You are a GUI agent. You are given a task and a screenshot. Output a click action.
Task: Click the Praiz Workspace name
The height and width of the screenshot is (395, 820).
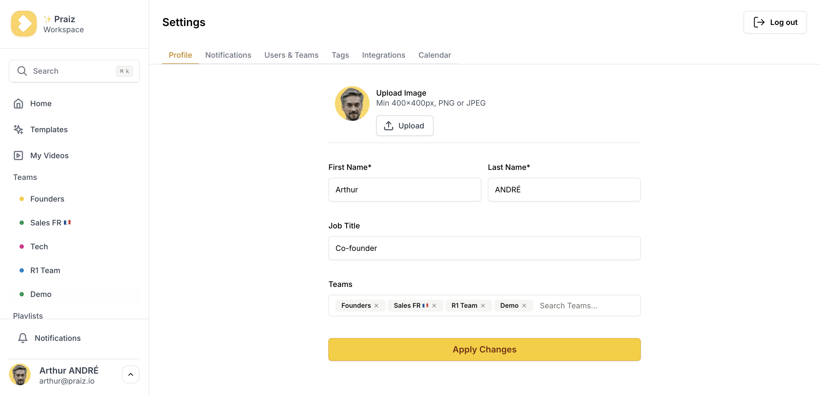[x=64, y=24]
